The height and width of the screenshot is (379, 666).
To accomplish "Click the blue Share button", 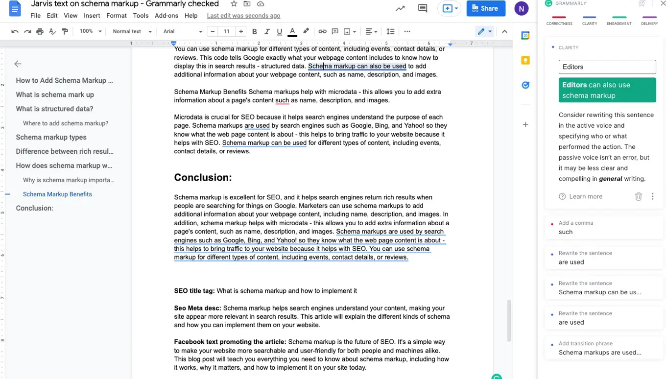I will click(485, 8).
